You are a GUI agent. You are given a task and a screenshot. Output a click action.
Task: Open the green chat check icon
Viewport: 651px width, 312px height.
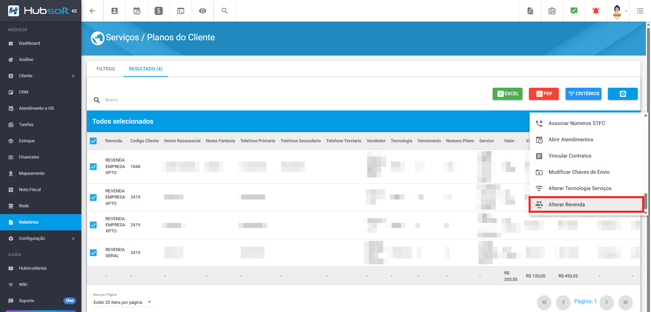[x=574, y=11]
